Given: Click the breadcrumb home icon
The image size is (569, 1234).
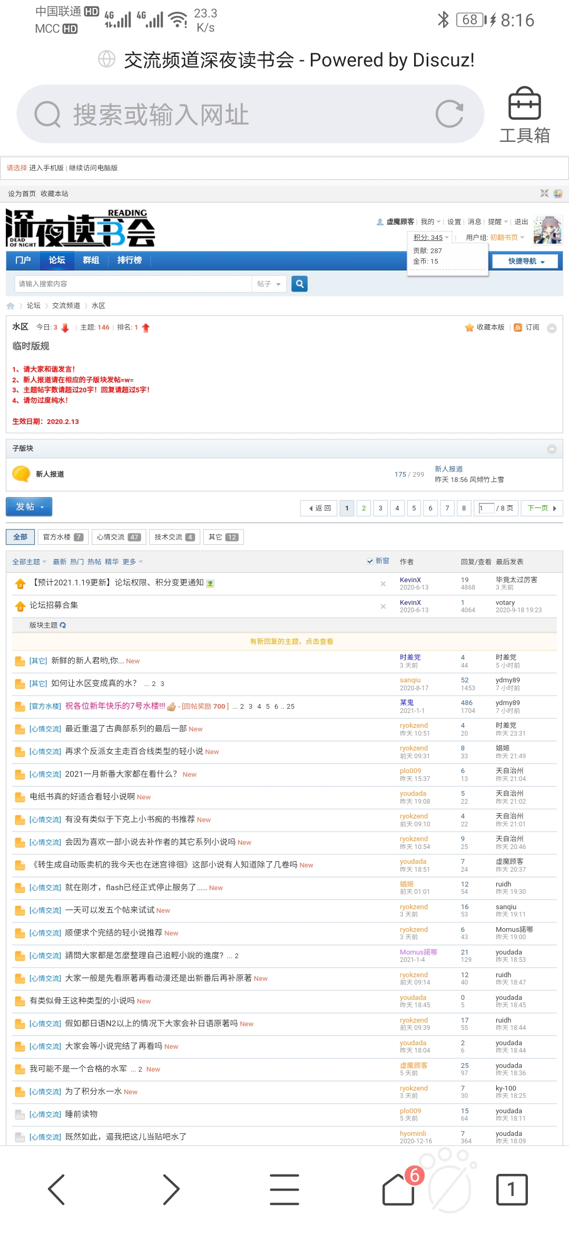Looking at the screenshot, I should (x=11, y=306).
